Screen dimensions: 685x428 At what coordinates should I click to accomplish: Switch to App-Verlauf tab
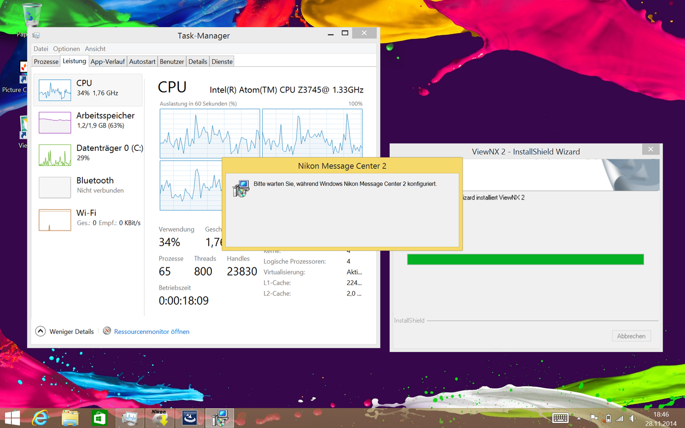[x=108, y=62]
